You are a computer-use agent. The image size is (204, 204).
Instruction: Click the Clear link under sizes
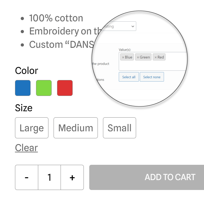26,148
